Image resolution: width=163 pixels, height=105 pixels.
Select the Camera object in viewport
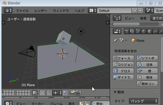[x=27, y=52]
